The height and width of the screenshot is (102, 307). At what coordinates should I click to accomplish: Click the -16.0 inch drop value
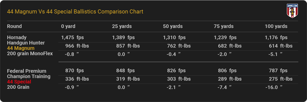274,87
